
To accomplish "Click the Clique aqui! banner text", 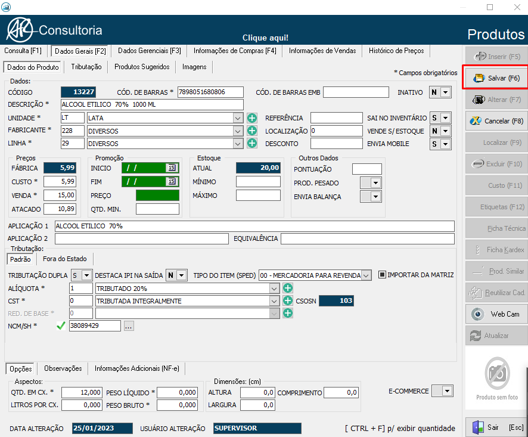I will [x=265, y=38].
